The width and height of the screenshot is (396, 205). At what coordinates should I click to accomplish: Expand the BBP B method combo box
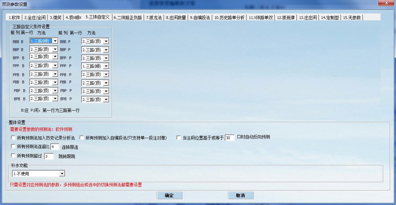(x=55, y=49)
